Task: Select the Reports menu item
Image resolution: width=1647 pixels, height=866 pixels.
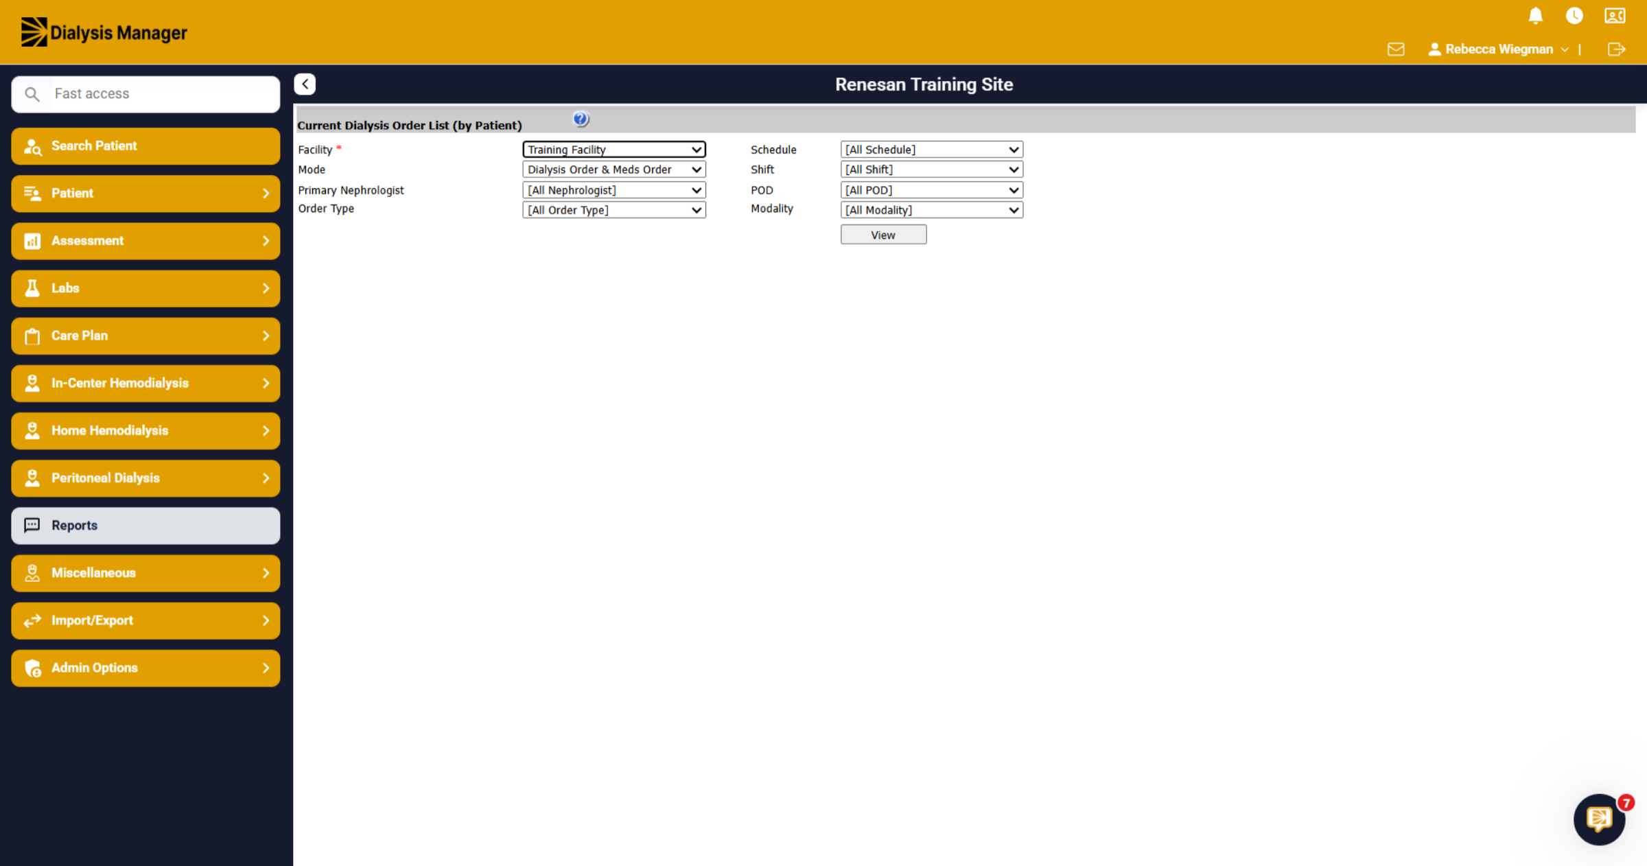Action: (145, 526)
